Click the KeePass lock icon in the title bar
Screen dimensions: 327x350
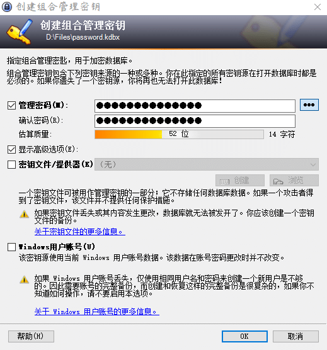pos(7,7)
